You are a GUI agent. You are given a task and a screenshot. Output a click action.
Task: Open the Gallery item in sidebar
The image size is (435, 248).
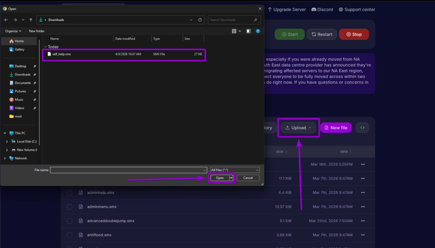pos(20,50)
